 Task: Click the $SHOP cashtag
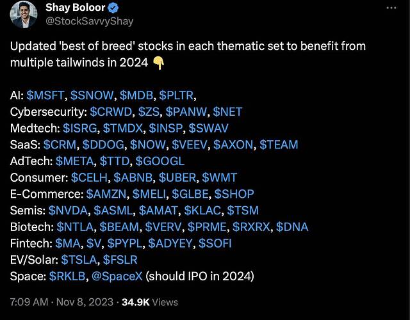[x=234, y=194]
